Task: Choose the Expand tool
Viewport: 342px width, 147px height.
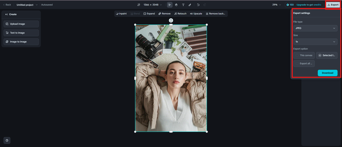Action: (149, 14)
